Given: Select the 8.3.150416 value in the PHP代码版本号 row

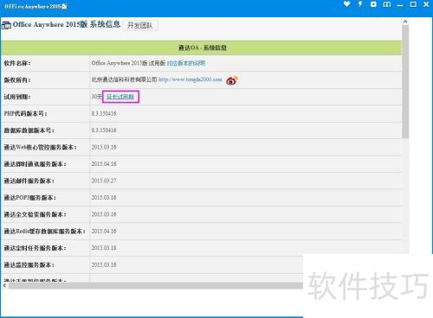Looking at the screenshot, I should pyautogui.click(x=104, y=113).
